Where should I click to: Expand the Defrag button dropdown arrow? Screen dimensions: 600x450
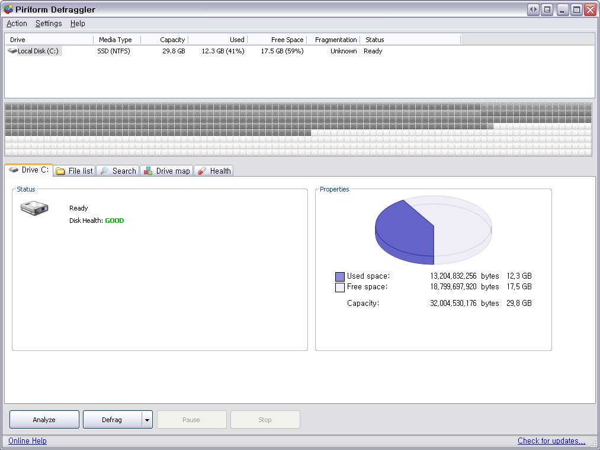147,420
